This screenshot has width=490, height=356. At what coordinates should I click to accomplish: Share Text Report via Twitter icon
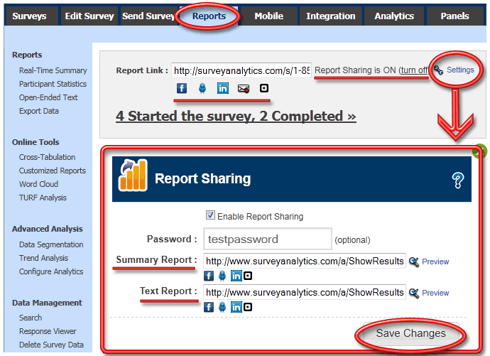222,307
